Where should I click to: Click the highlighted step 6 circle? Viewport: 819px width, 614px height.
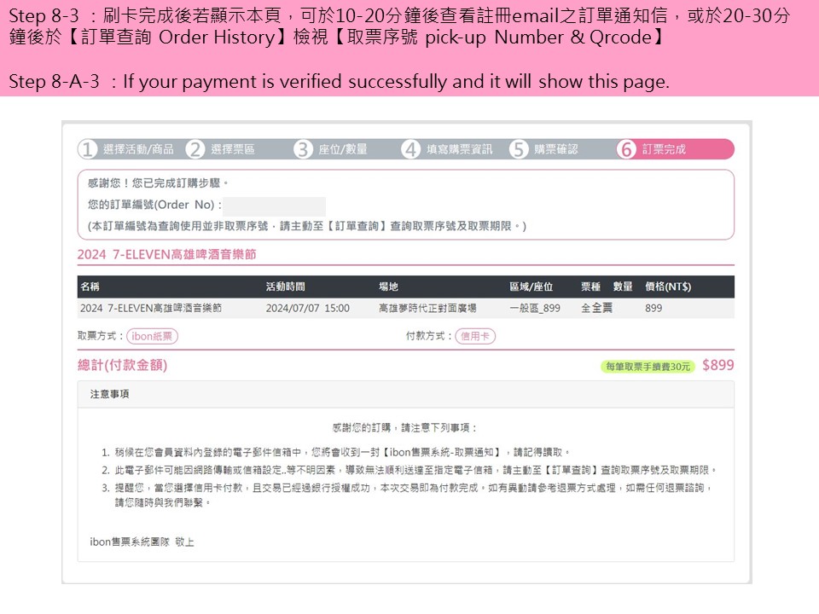point(627,149)
